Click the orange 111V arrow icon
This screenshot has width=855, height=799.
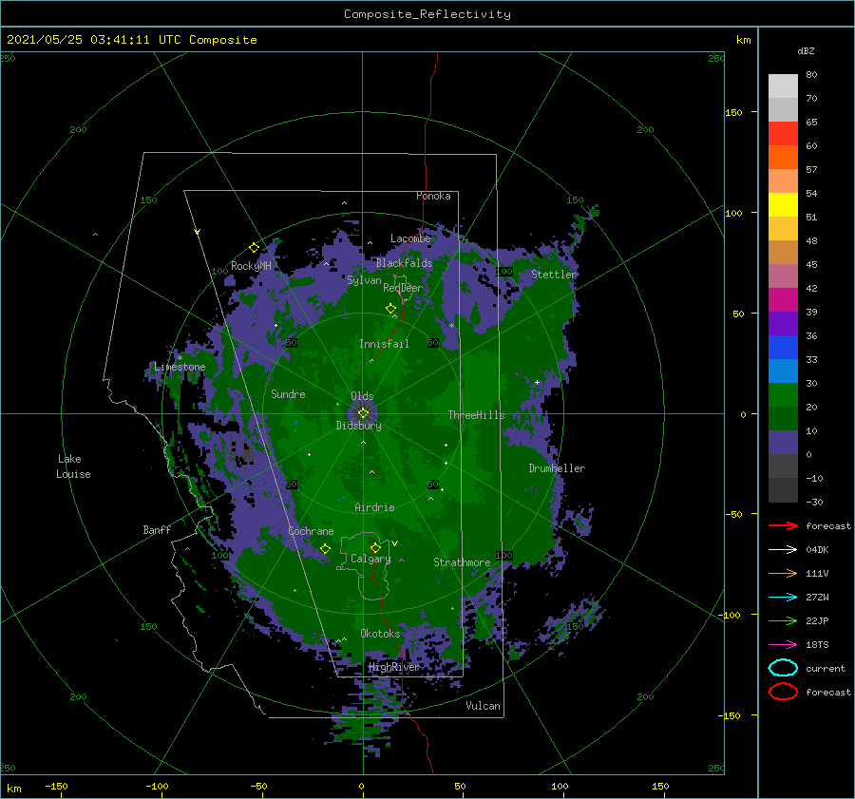pyautogui.click(x=783, y=573)
